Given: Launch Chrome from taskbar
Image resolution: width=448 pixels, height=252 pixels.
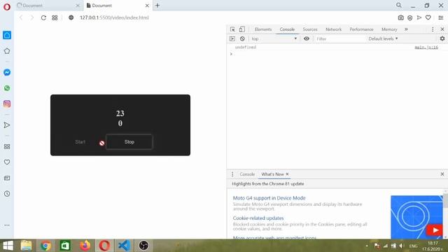Looking at the screenshot, I should tap(45, 246).
